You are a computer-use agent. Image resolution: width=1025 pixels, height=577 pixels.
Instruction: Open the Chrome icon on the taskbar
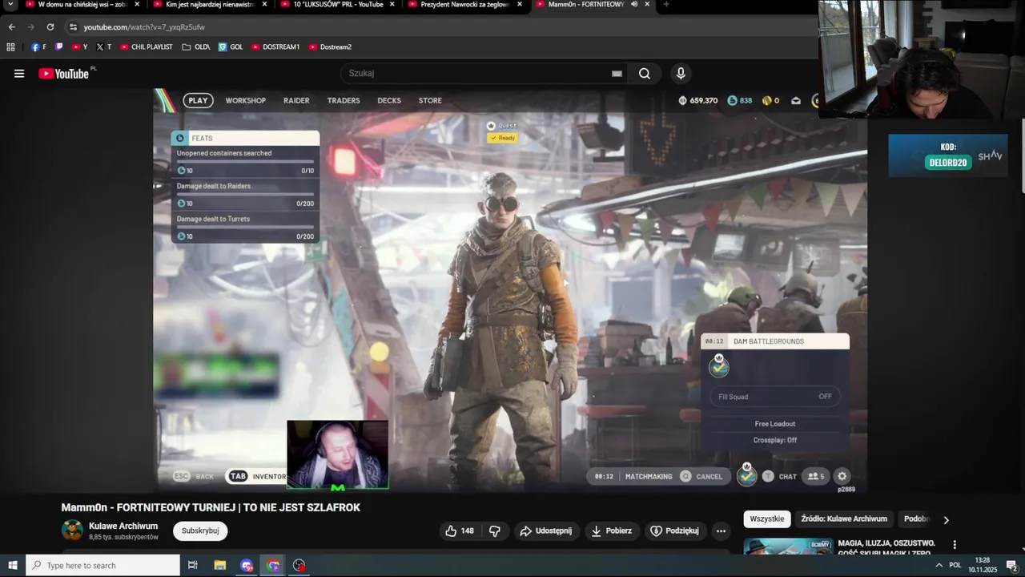coord(273,565)
